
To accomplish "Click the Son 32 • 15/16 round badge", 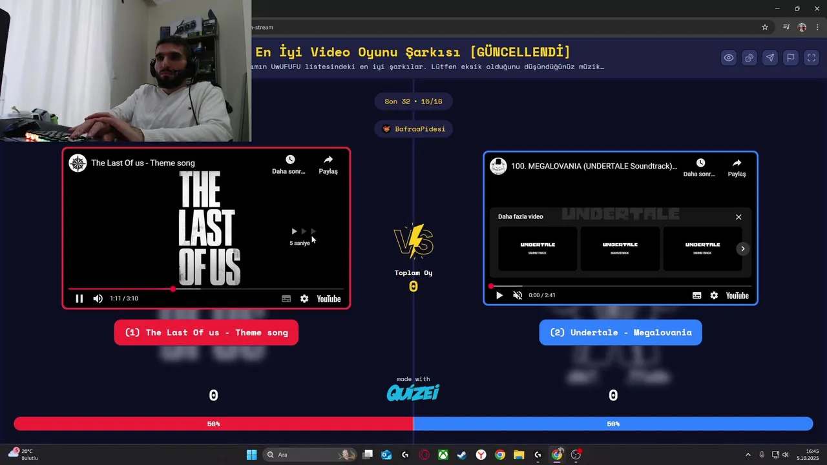I will tap(413, 101).
